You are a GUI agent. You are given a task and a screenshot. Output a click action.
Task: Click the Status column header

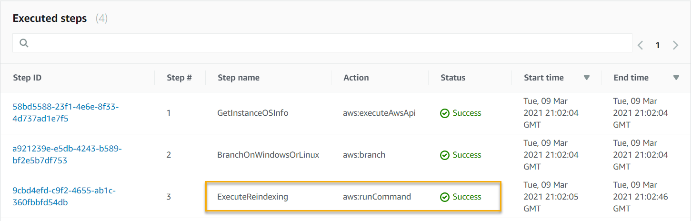(x=453, y=78)
